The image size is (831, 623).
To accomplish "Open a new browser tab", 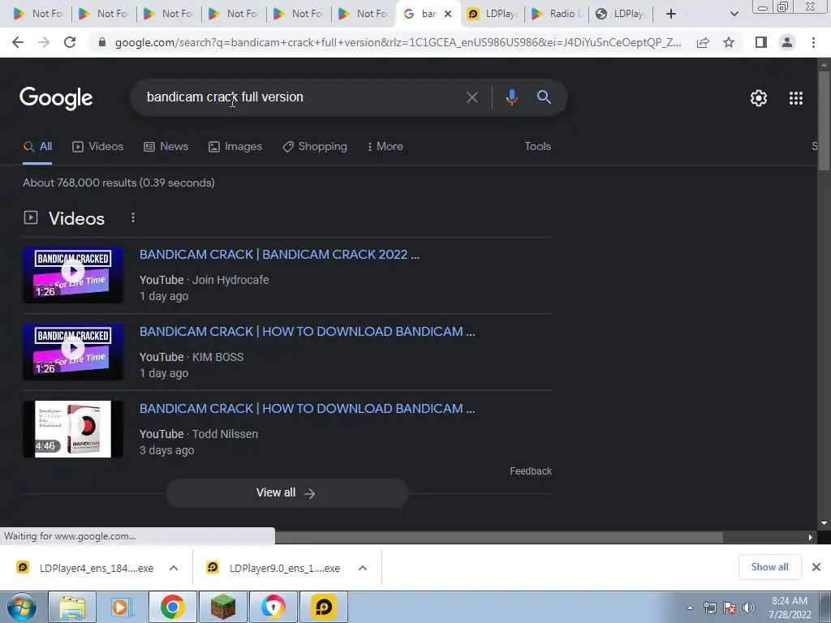I will pyautogui.click(x=671, y=14).
